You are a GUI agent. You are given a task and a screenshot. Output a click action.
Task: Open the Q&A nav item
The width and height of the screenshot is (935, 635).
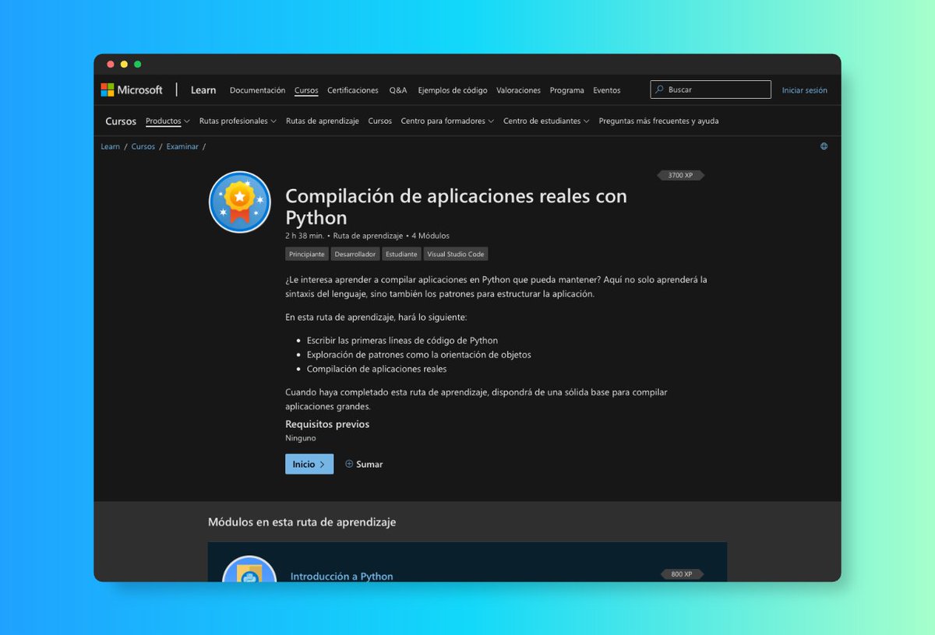[398, 90]
